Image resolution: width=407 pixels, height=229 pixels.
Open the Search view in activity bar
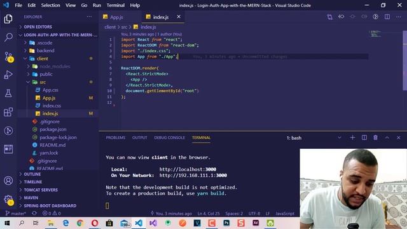tap(8, 37)
